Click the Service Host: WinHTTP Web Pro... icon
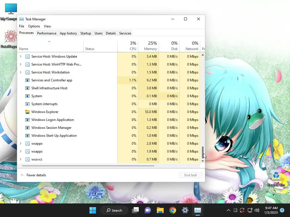The height and width of the screenshot is (217, 290). [27, 64]
